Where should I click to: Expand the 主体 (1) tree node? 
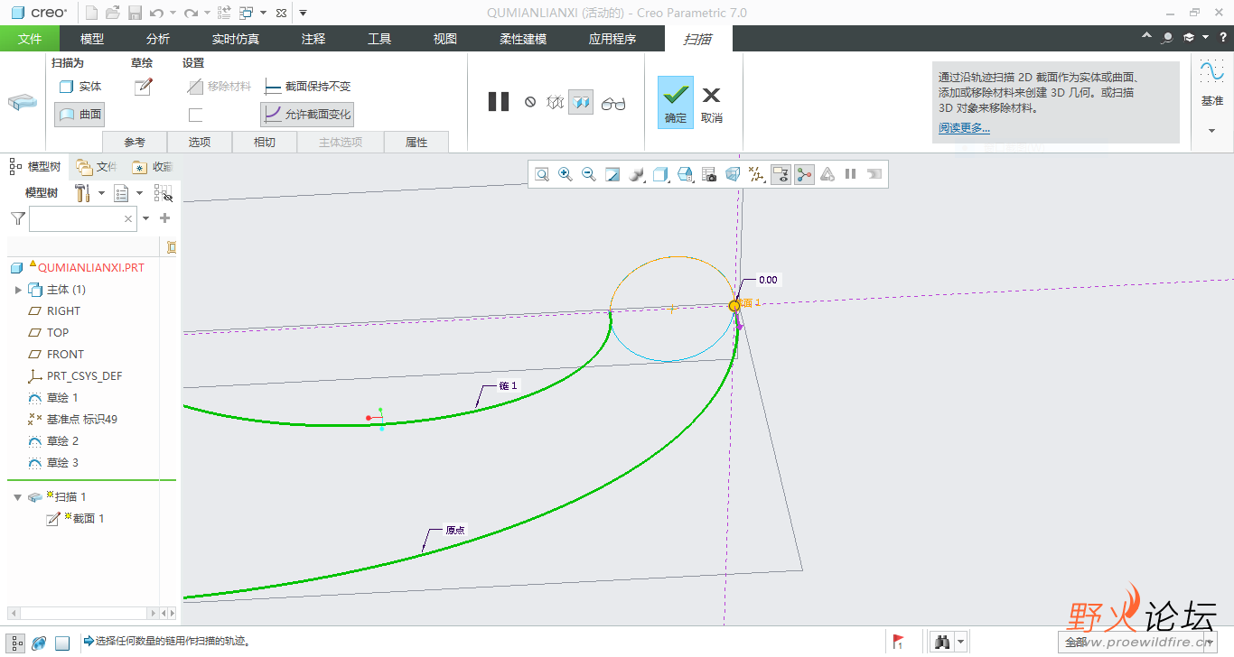18,290
